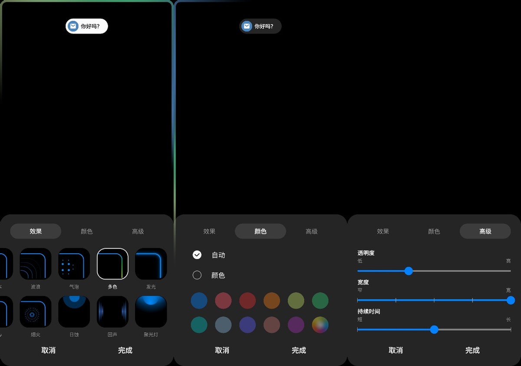The width and height of the screenshot is (521, 366).
Task: Tap 完成 below the effect thumbnails
Action: coord(125,350)
